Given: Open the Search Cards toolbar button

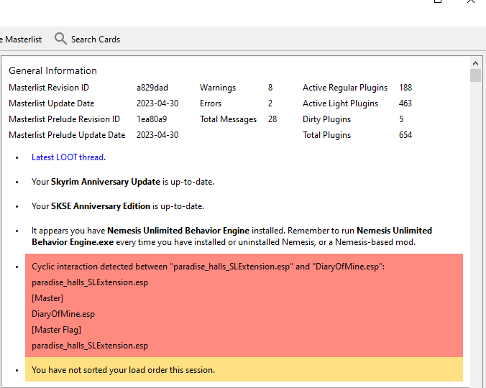Looking at the screenshot, I should [x=88, y=39].
